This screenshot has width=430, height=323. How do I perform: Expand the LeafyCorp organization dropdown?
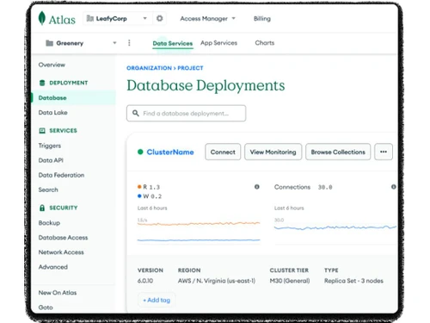tap(144, 18)
